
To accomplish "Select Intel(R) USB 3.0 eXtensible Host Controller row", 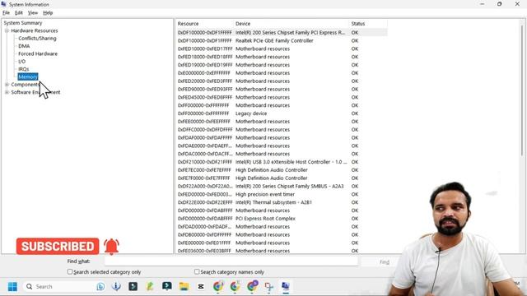I will [282, 162].
